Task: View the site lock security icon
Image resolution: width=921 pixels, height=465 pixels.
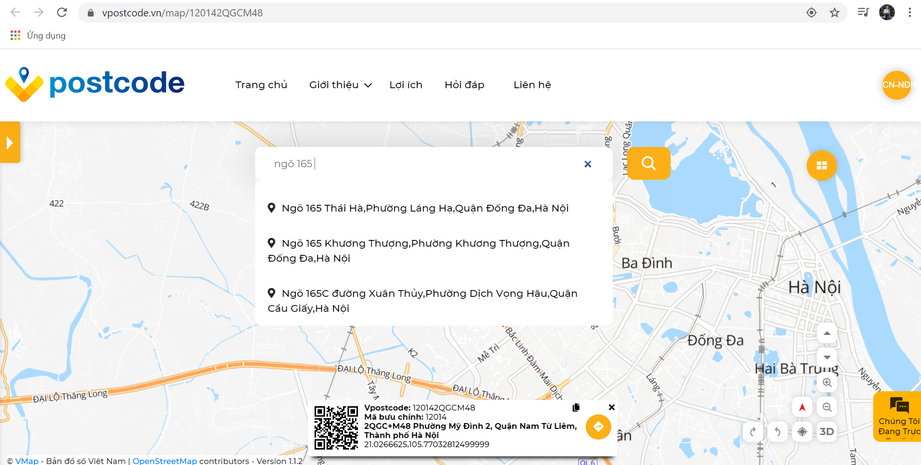Action: tap(90, 13)
